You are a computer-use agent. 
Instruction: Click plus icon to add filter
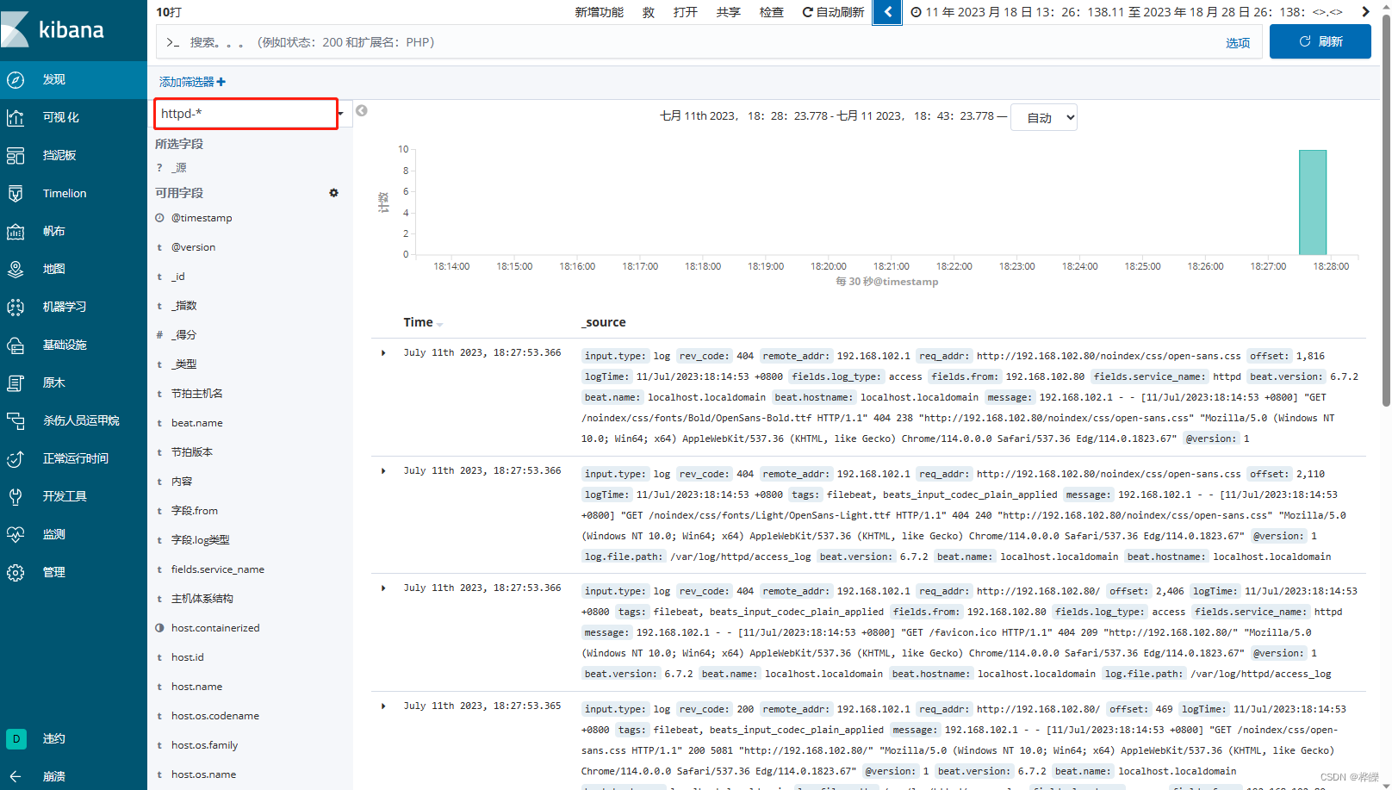[221, 82]
